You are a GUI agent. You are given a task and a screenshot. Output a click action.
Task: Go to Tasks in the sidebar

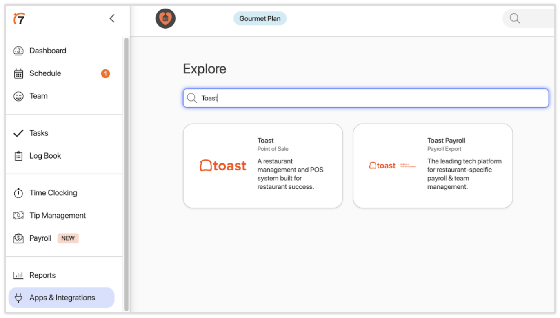tap(38, 133)
